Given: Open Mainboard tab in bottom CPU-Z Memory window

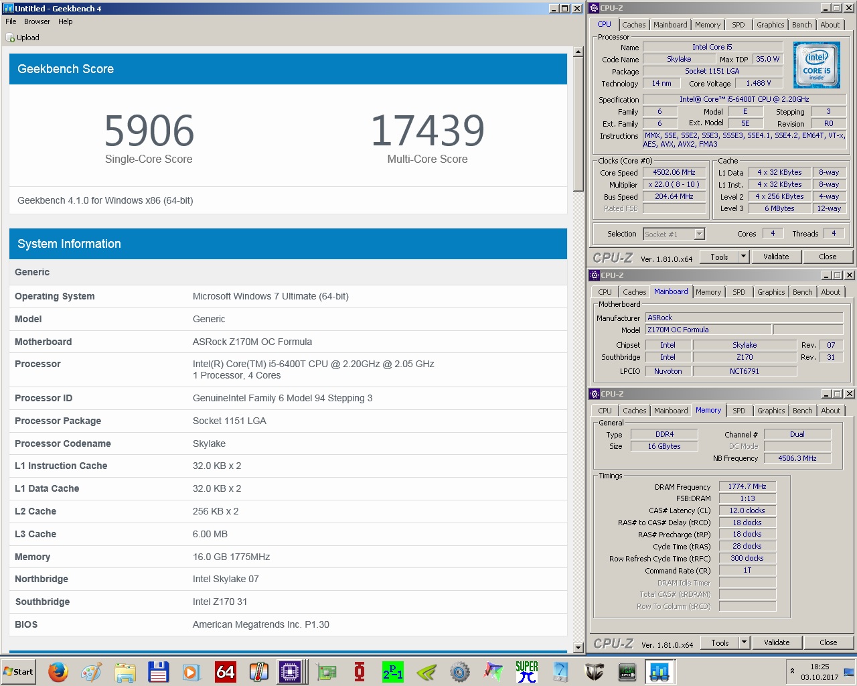Looking at the screenshot, I should coord(671,411).
